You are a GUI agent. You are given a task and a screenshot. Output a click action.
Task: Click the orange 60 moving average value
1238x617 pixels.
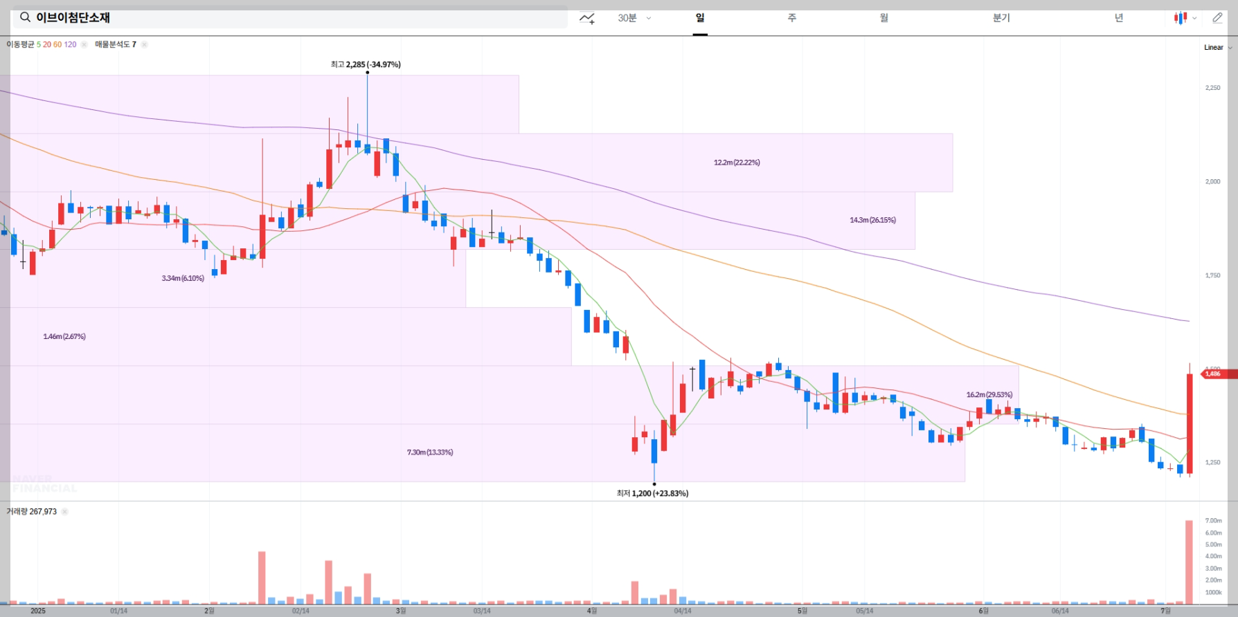pos(57,44)
